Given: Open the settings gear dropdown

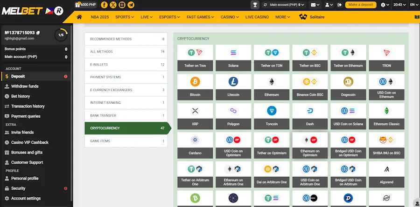Looking at the screenshot, I should coord(385,5).
